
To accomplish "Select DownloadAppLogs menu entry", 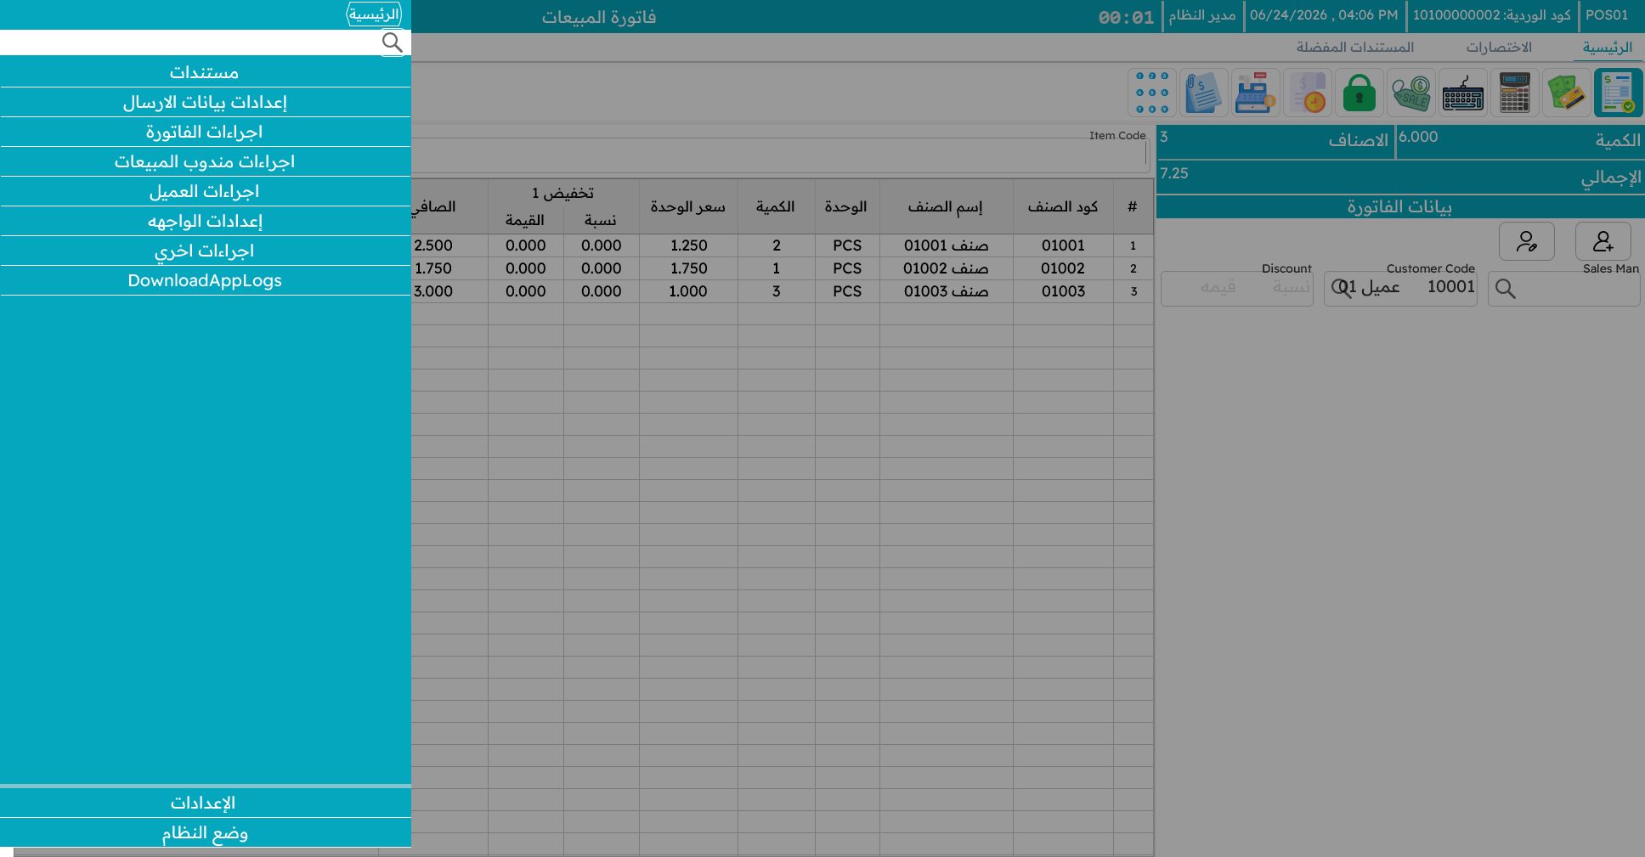I will tap(205, 280).
